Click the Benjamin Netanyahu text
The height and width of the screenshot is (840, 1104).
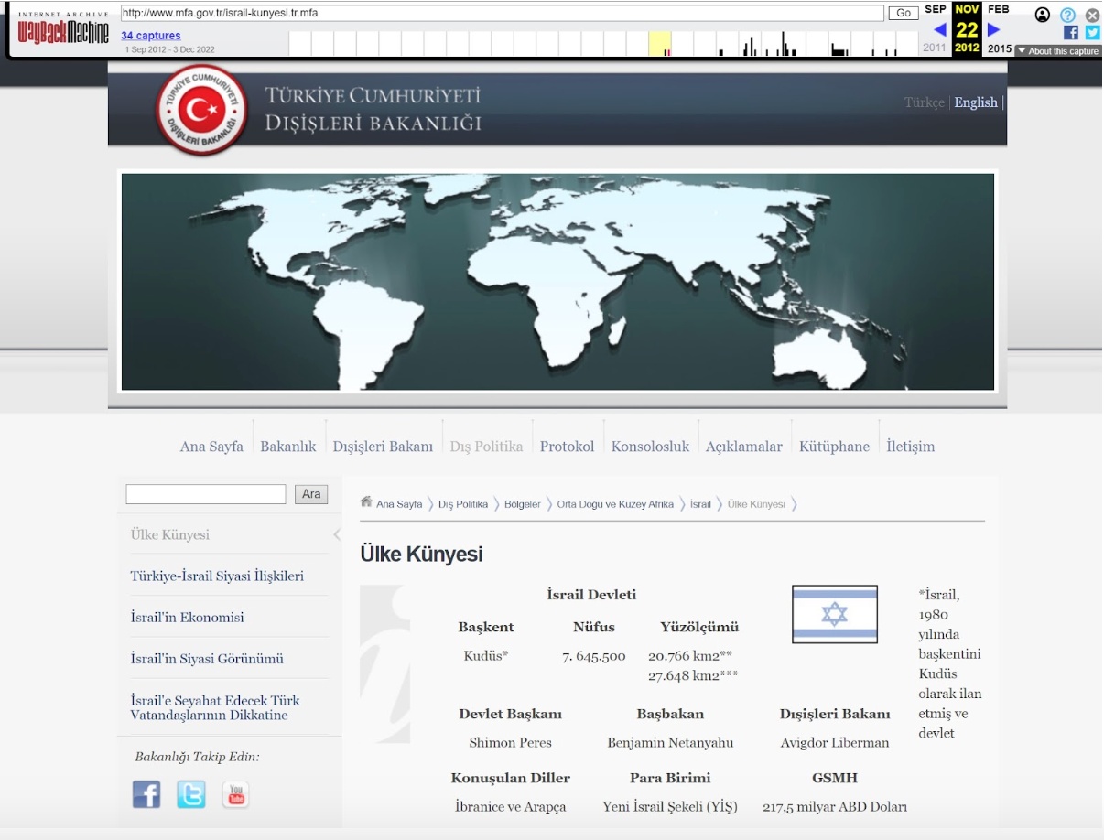[670, 743]
